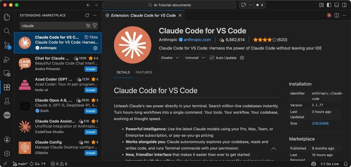Open Search view in activity bar
This screenshot has height=167, width=351.
pos(7,31)
